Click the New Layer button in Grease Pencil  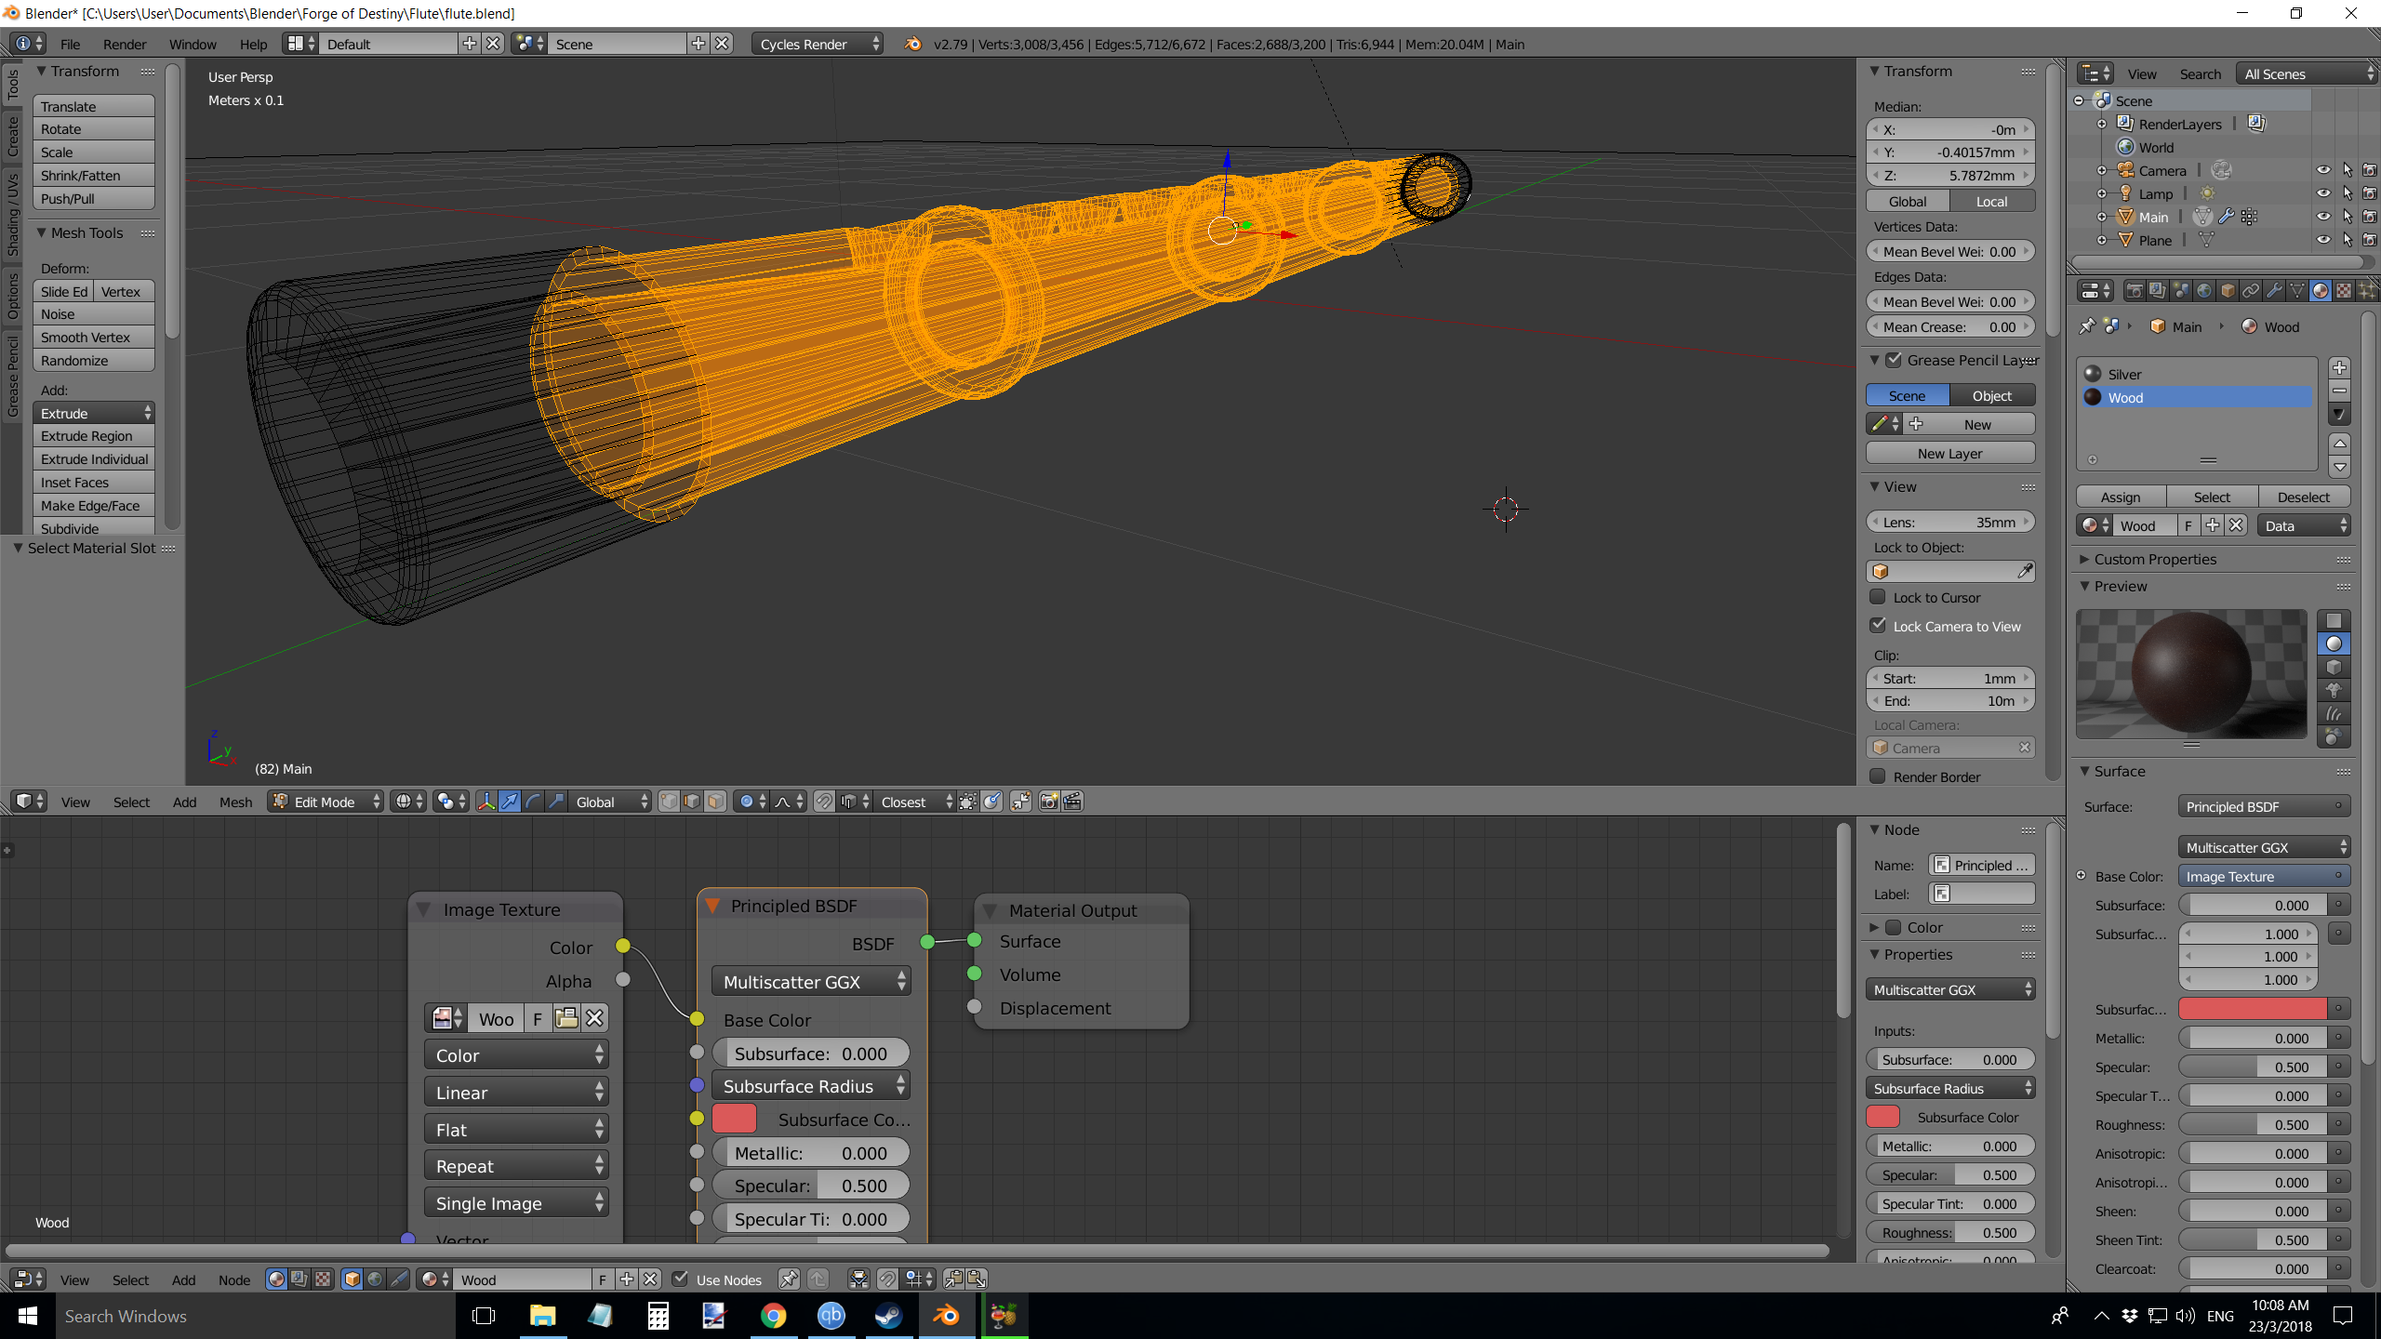click(x=1951, y=453)
